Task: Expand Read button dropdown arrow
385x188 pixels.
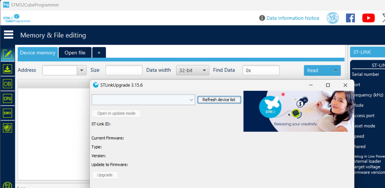Action: pos(336,70)
